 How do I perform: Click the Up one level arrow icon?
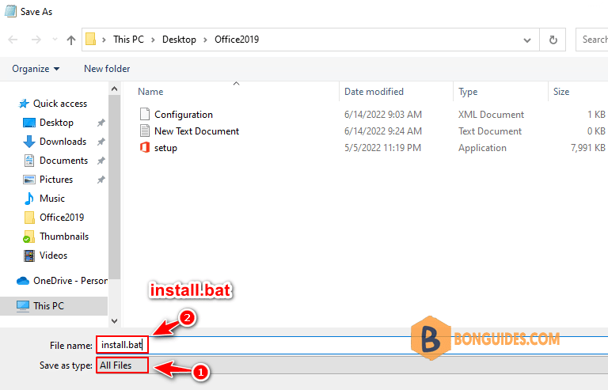(x=71, y=40)
